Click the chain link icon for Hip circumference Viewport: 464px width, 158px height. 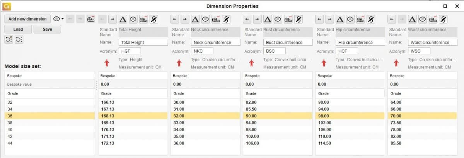pos(371,19)
